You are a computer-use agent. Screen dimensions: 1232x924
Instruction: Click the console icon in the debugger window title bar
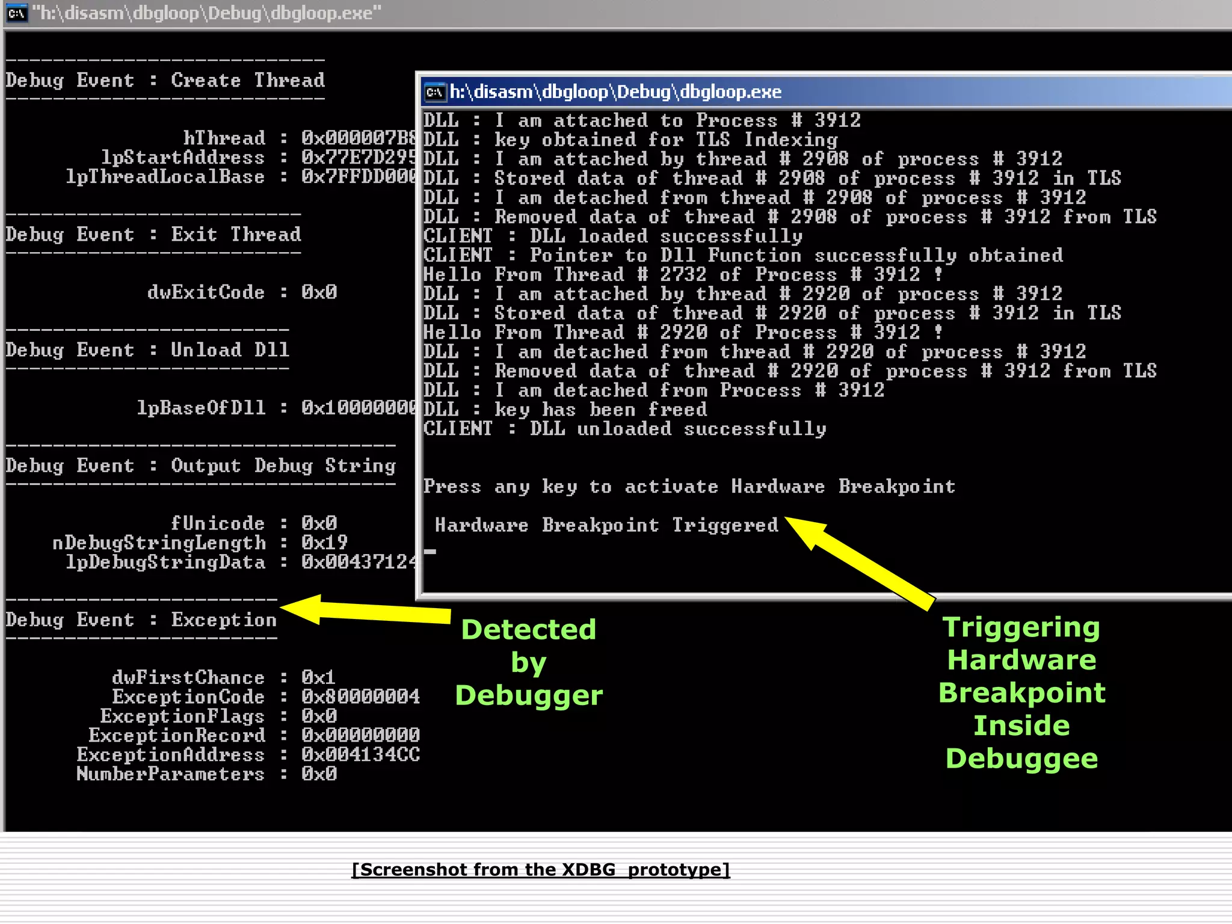tap(17, 13)
